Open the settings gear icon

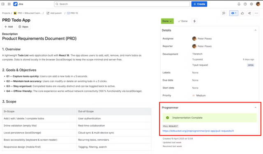(251, 4)
